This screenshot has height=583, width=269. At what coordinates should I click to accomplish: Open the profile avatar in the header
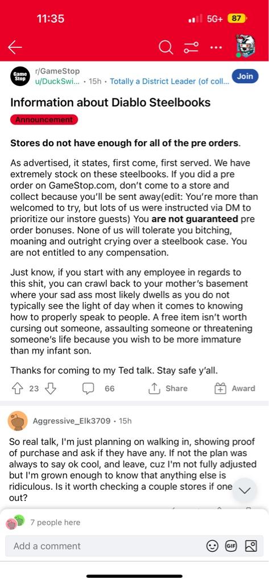[x=245, y=47]
